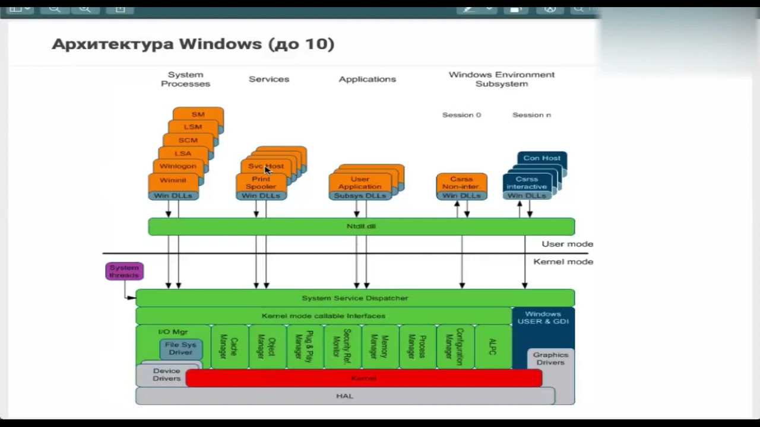Click "Win DLLs" under Csrss Non-inter.
760x427 pixels.
pos(461,196)
